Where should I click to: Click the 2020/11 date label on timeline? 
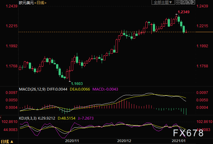pos(71,141)
